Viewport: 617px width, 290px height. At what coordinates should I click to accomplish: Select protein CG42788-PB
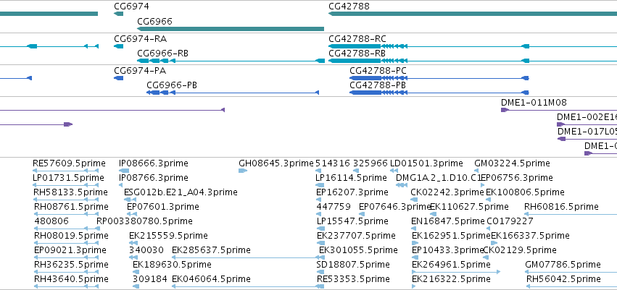click(378, 85)
